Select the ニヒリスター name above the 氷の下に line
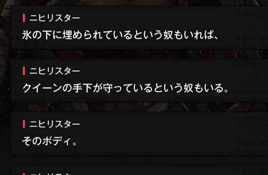 (x=55, y=18)
